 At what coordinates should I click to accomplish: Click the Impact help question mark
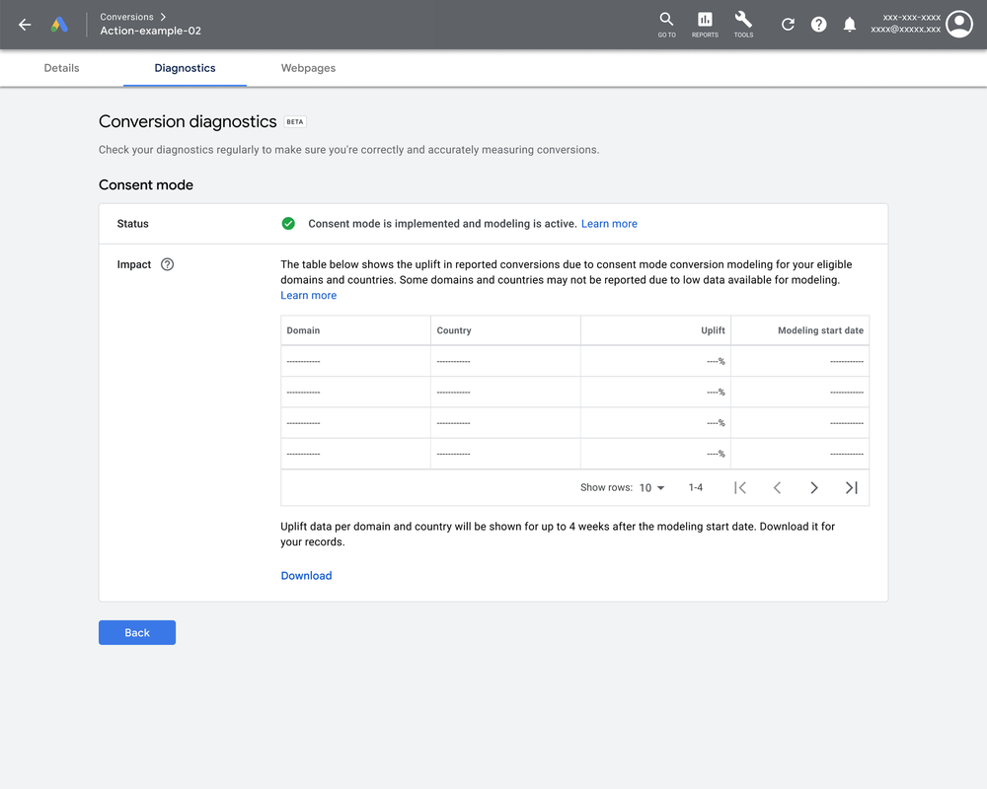pos(166,264)
